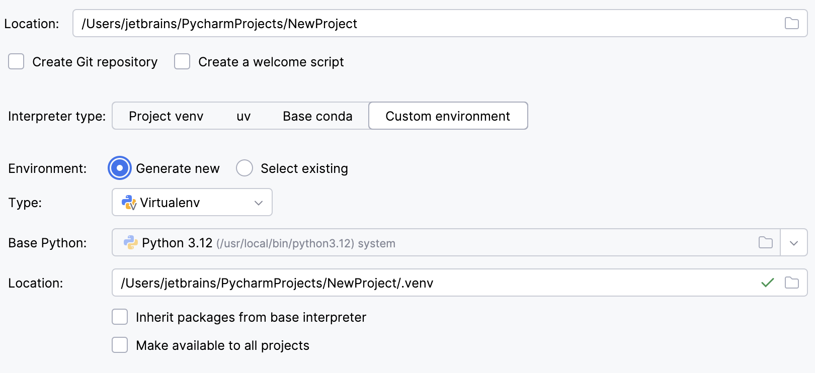Enable Inherit packages from base interpreter

tap(119, 317)
